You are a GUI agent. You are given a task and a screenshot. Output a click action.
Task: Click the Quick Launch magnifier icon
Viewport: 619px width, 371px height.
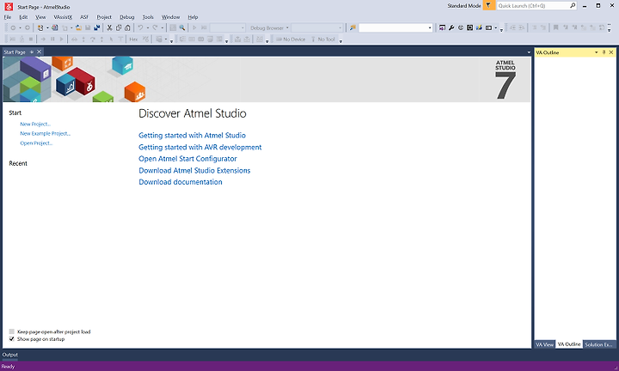[573, 5]
